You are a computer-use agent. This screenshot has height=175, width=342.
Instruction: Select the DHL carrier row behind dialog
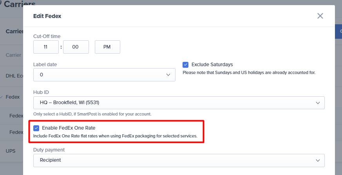pyautogui.click(x=12, y=76)
